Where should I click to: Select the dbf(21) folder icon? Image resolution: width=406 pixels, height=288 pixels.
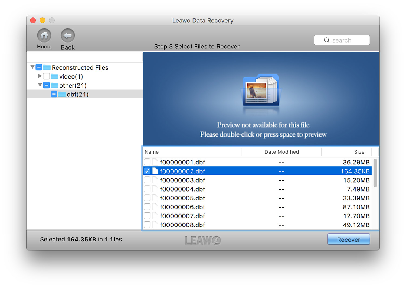point(62,94)
